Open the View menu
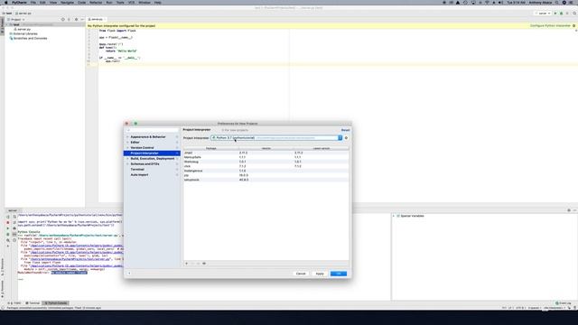578x325 pixels. (x=53, y=3)
